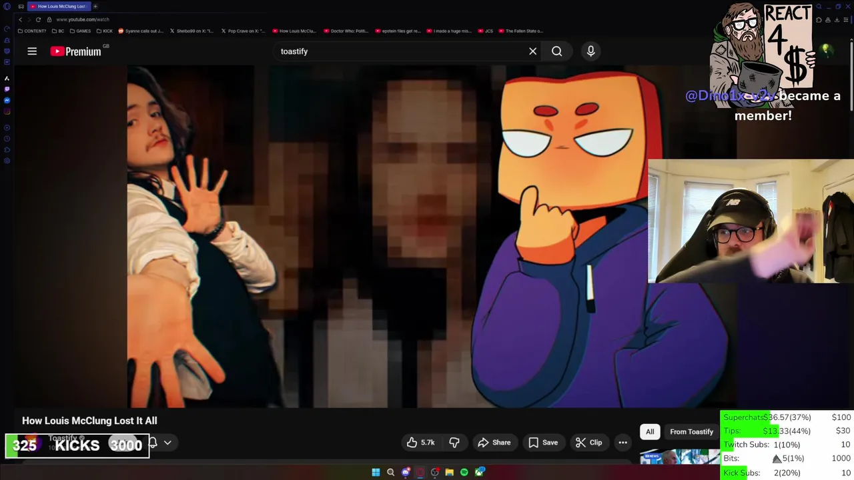Save the video to a playlist
854x480 pixels.
tap(543, 443)
